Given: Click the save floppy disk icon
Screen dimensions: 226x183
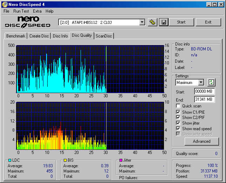Looking at the screenshot, I should [x=164, y=22].
